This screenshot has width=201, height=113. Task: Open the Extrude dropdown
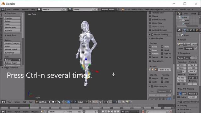pyautogui.click(x=12, y=60)
